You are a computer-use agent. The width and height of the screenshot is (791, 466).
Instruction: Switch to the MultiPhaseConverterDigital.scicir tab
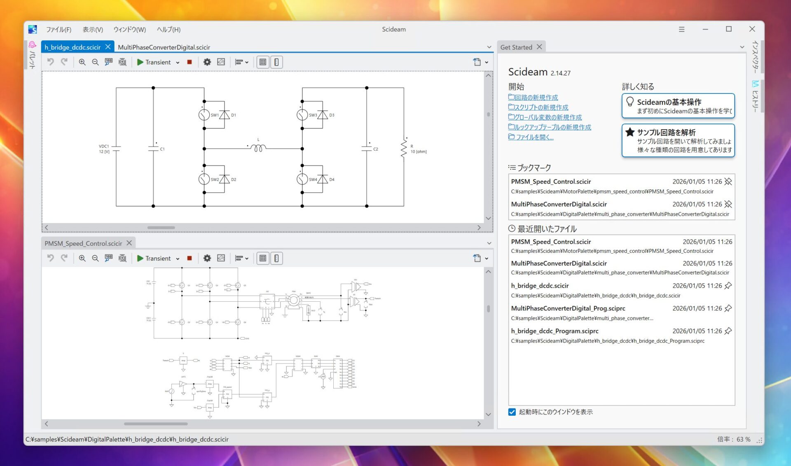pos(164,47)
